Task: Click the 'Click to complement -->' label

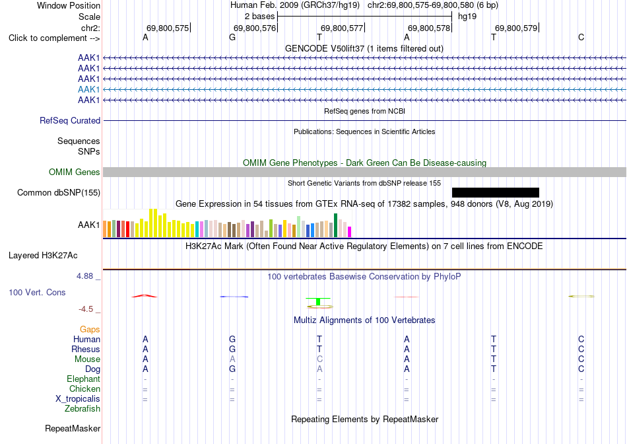Action: 54,38
